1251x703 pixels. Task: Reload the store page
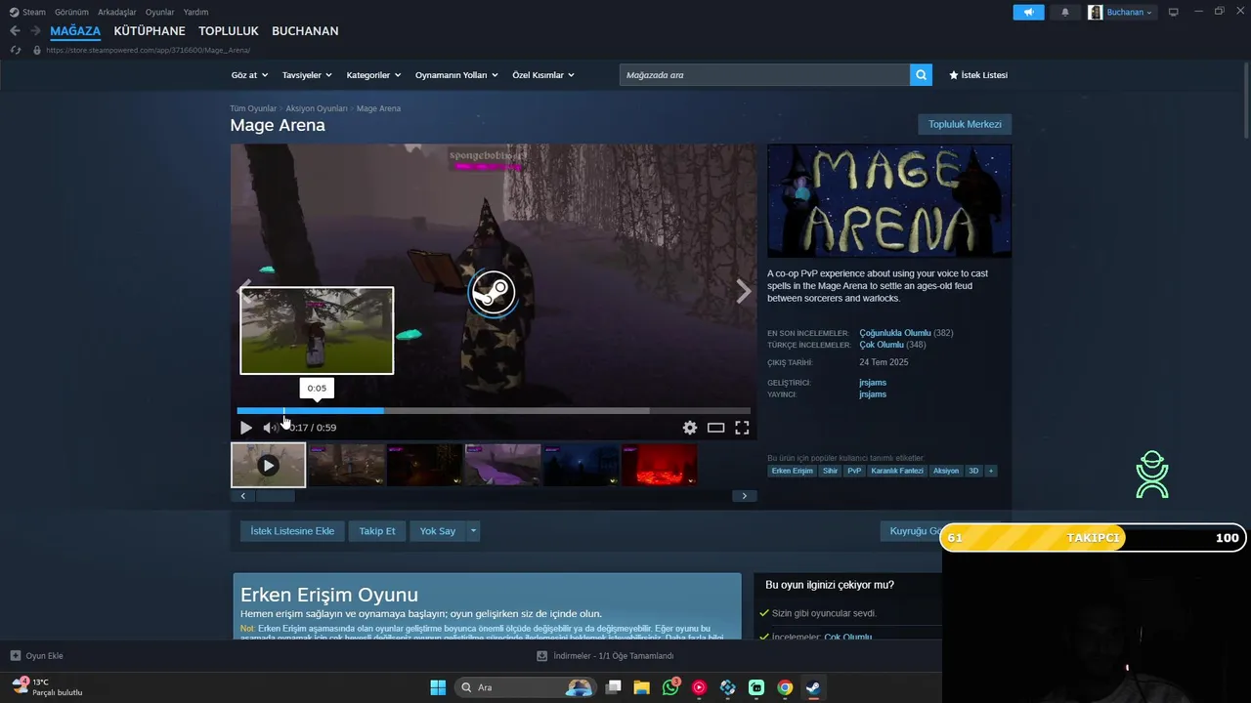(x=15, y=50)
